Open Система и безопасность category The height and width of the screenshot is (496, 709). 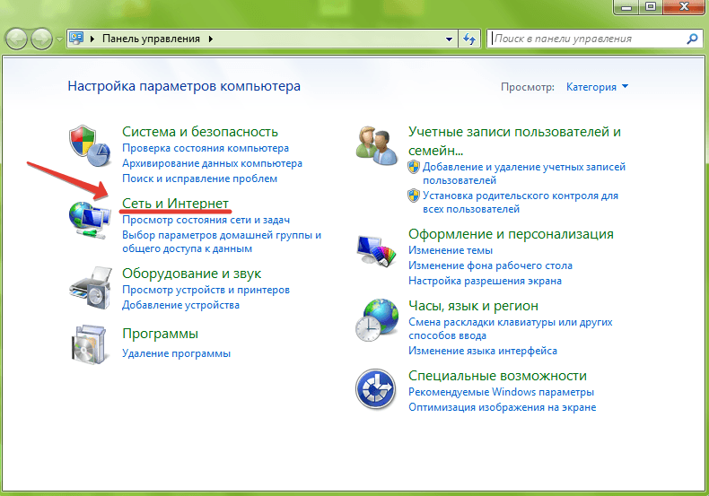click(200, 132)
